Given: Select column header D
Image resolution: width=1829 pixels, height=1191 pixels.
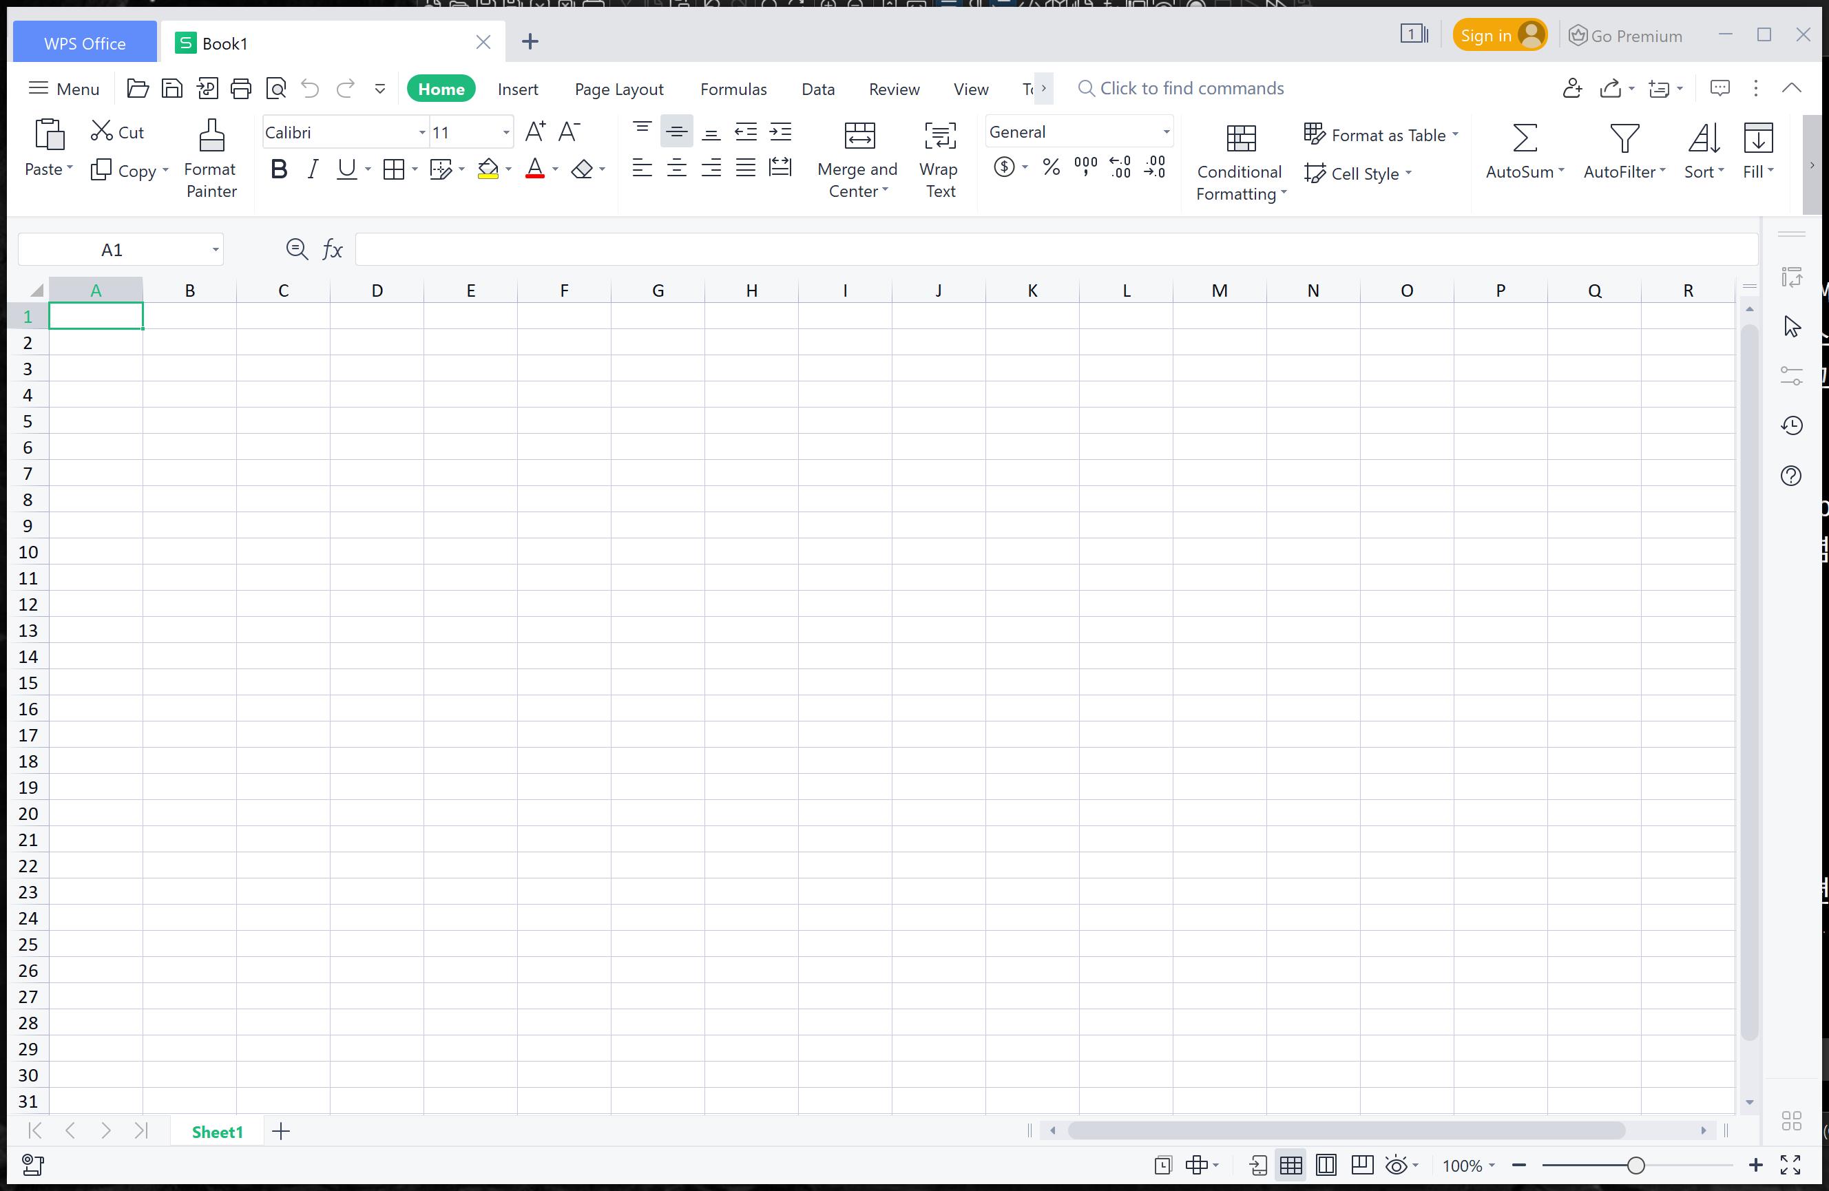Looking at the screenshot, I should [377, 291].
